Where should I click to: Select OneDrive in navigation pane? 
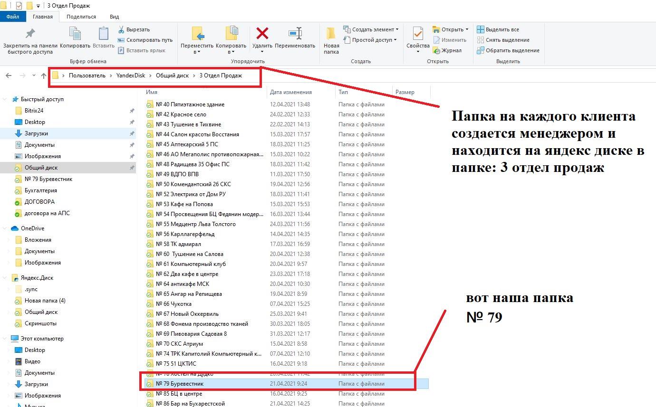32,228
